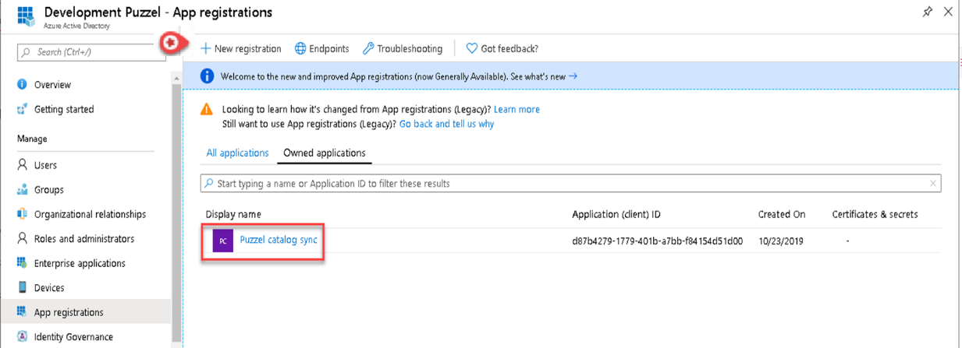Image resolution: width=962 pixels, height=348 pixels.
Task: Open Roles and administrators
Action: (x=83, y=239)
